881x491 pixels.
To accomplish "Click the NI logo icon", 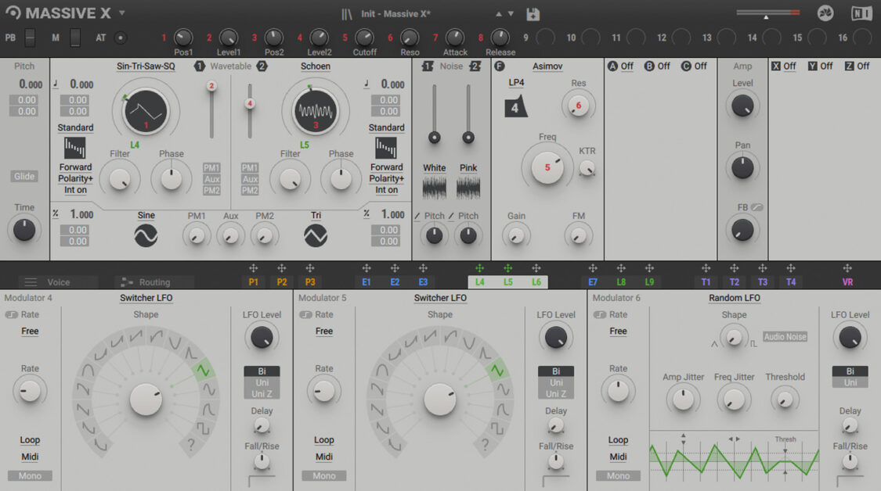I will pyautogui.click(x=861, y=13).
